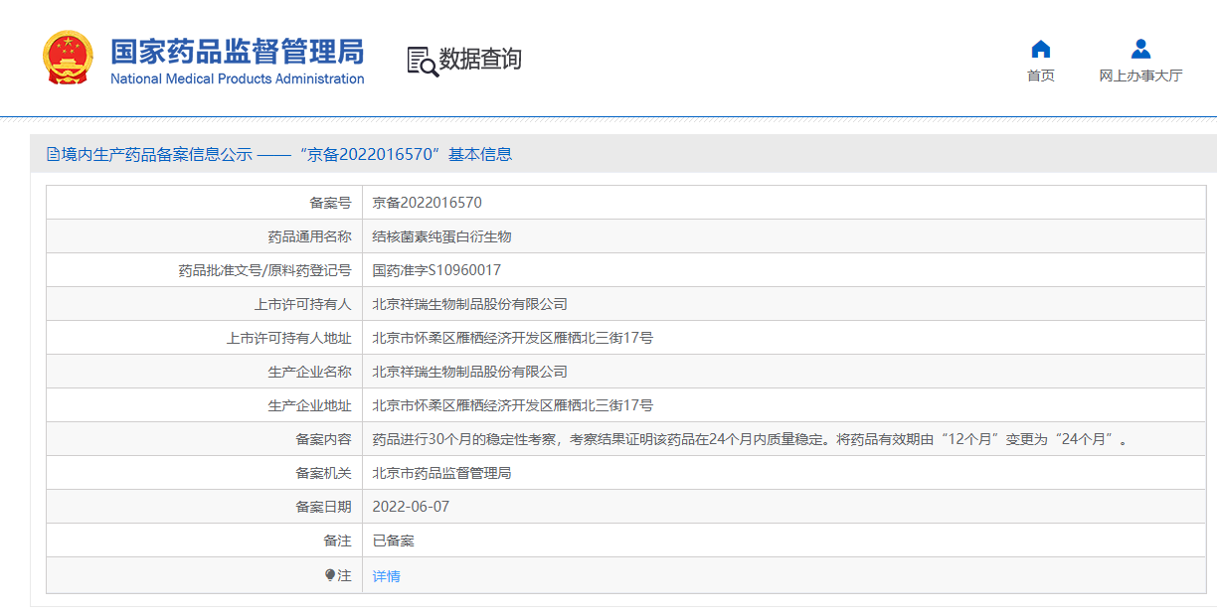The image size is (1217, 616).
Task: Click the 网上办事大厅 person icon
Action: pos(1139,48)
